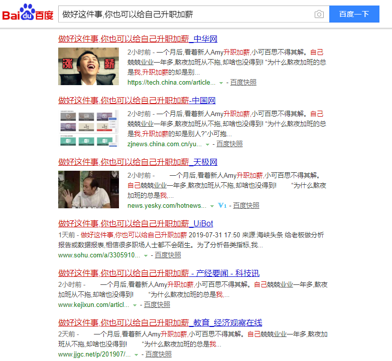392x361 pixels.
Task: Open 百度快照 for the www.sohu.com result
Action: pyautogui.click(x=168, y=255)
